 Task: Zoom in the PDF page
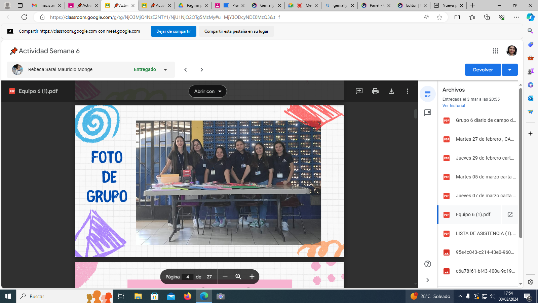click(252, 277)
